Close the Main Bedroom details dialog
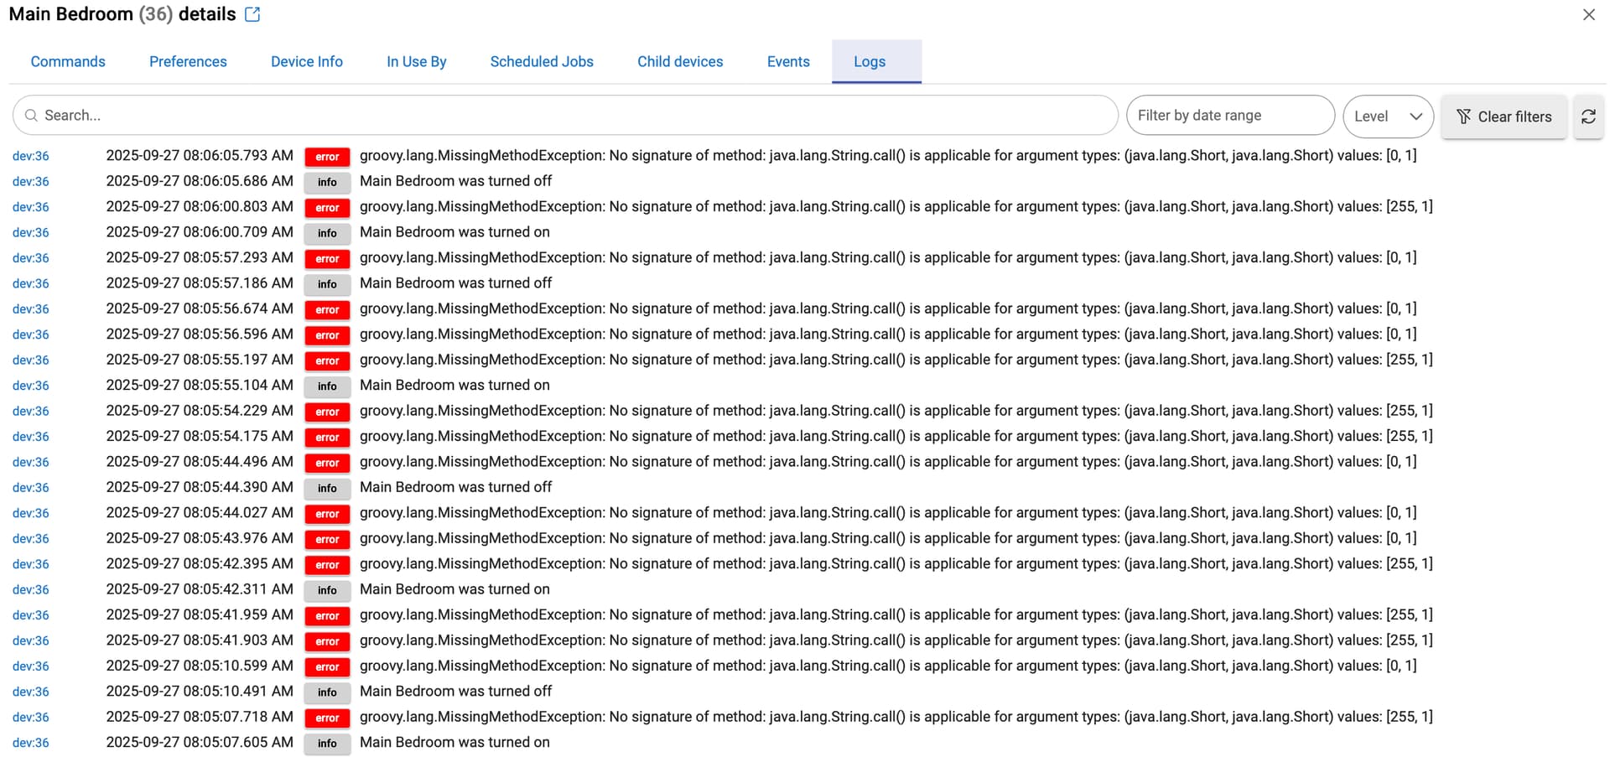Screen dimensions: 1610x757 (x=1588, y=14)
